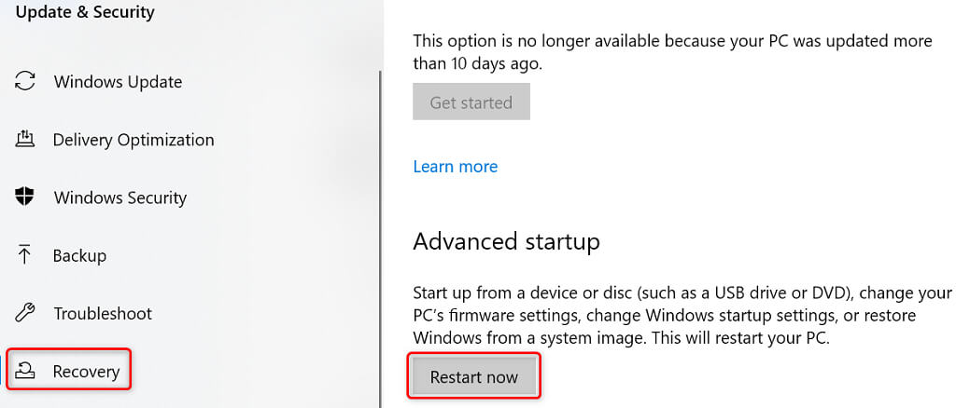
Task: Select the Recovery text label
Action: tap(87, 372)
